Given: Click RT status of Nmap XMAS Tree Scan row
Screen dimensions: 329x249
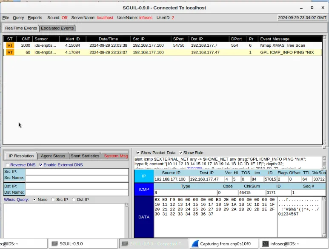Looking at the screenshot, I should coord(10,45).
